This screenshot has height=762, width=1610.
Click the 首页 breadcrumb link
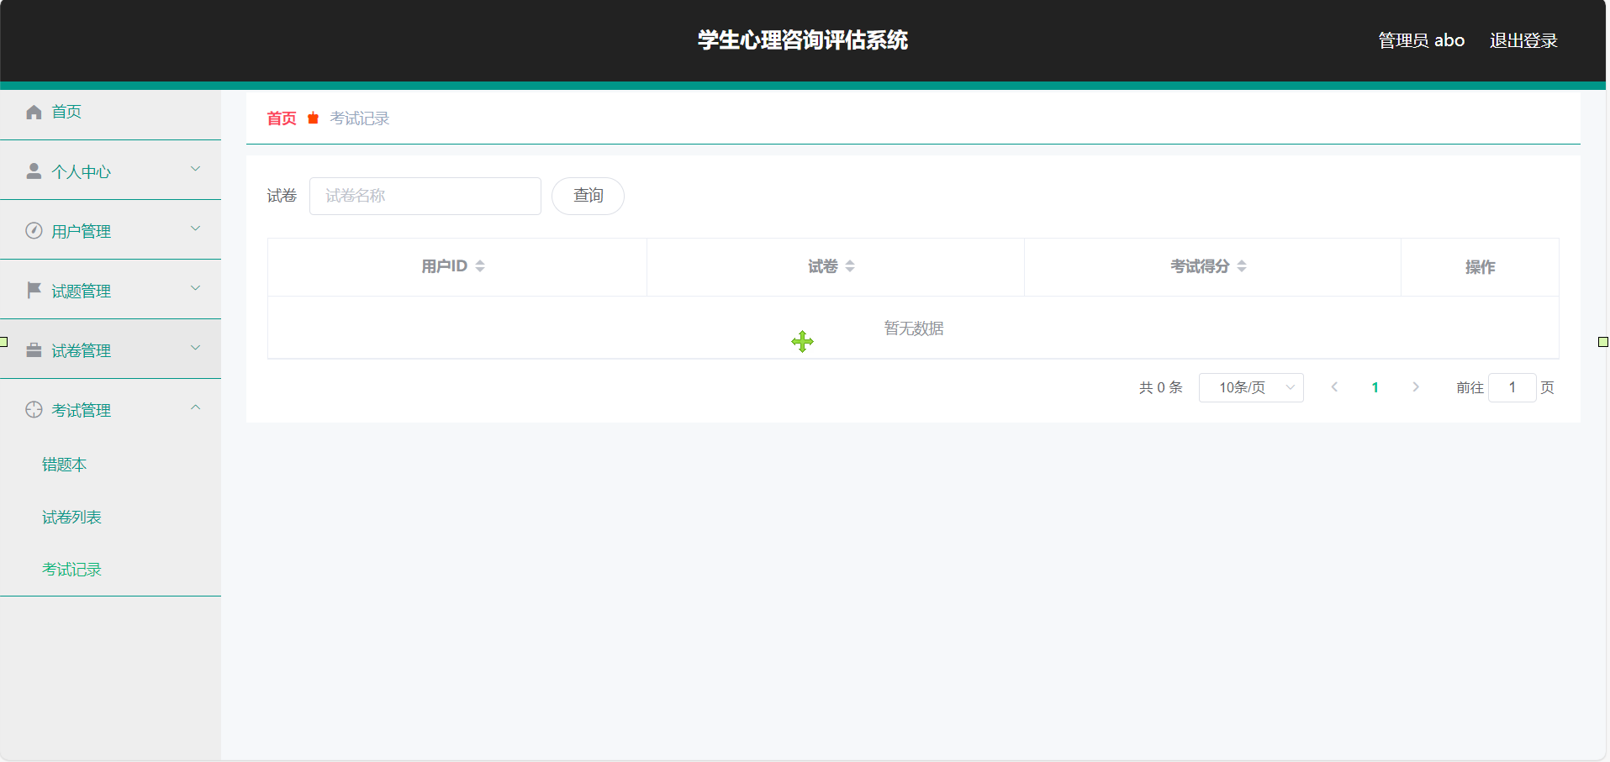282,118
